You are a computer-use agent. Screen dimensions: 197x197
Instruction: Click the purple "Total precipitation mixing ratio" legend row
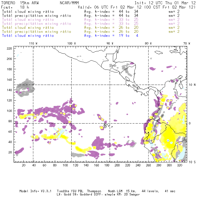click(x=91, y=24)
